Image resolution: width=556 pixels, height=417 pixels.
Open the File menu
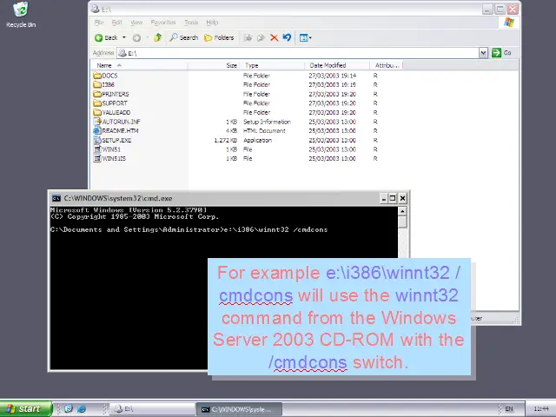(x=99, y=23)
